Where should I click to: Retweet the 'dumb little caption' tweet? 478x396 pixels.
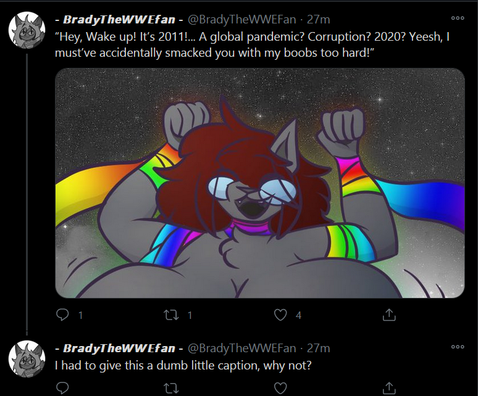click(171, 389)
